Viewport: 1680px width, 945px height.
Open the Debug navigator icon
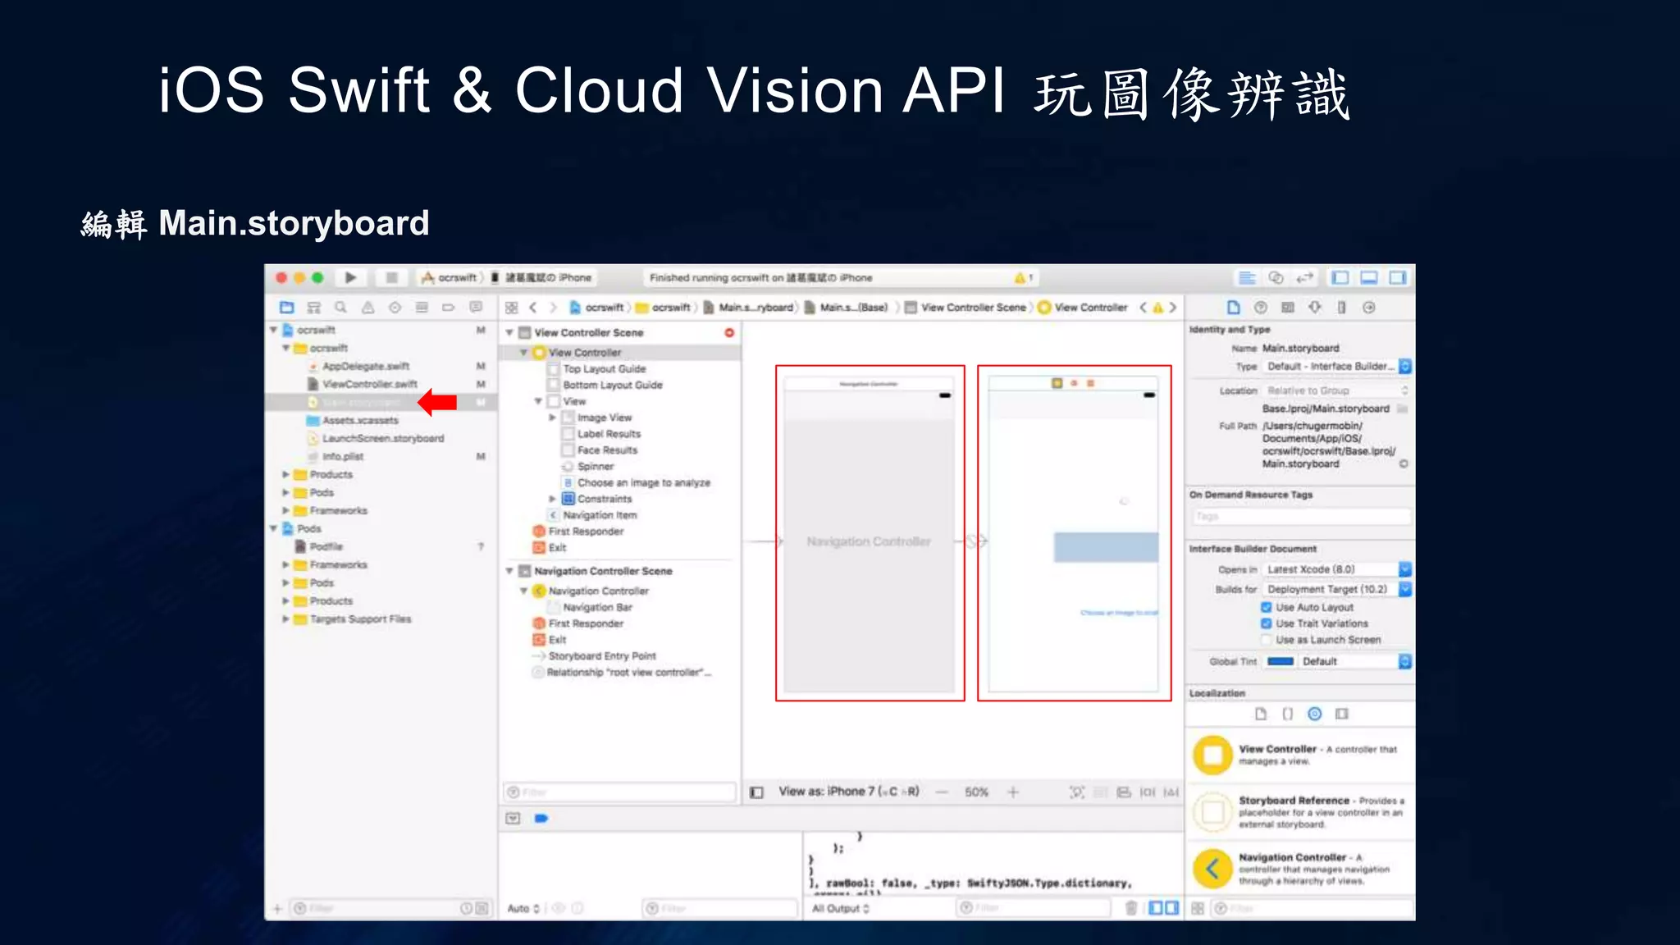pyautogui.click(x=422, y=308)
